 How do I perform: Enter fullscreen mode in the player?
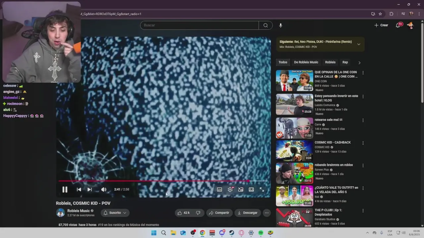(262, 189)
